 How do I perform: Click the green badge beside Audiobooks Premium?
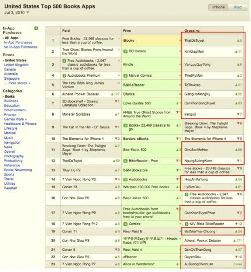pyautogui.click(x=64, y=76)
